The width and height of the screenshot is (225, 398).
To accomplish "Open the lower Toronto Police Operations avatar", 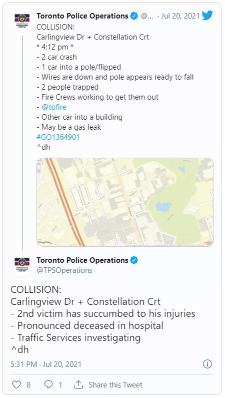I will coord(22,264).
